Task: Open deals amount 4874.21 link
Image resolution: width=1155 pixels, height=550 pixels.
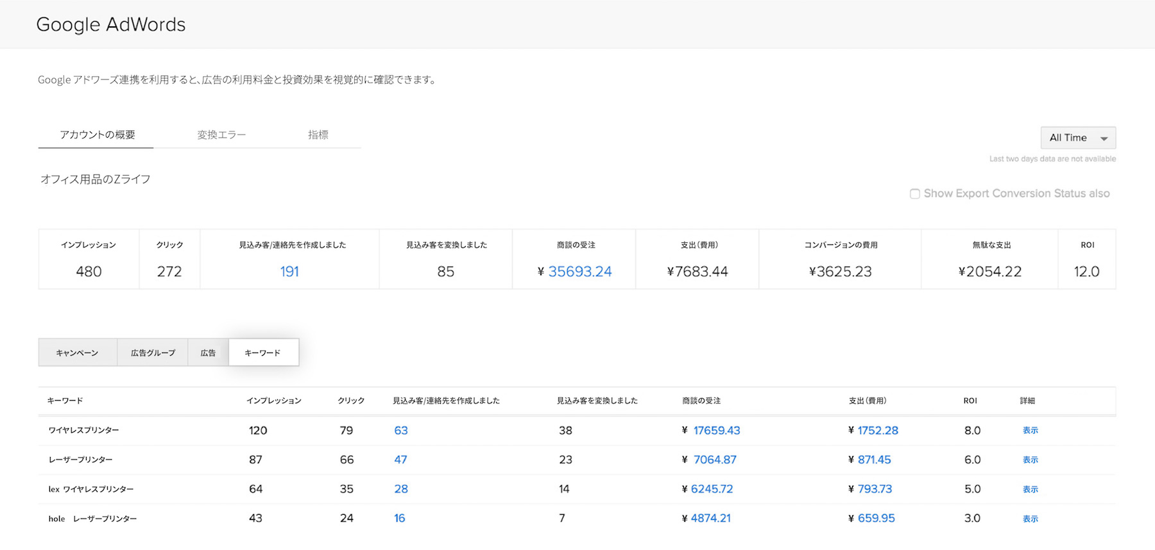Action: [710, 518]
